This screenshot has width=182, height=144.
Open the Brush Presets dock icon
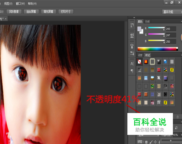pos(132,46)
